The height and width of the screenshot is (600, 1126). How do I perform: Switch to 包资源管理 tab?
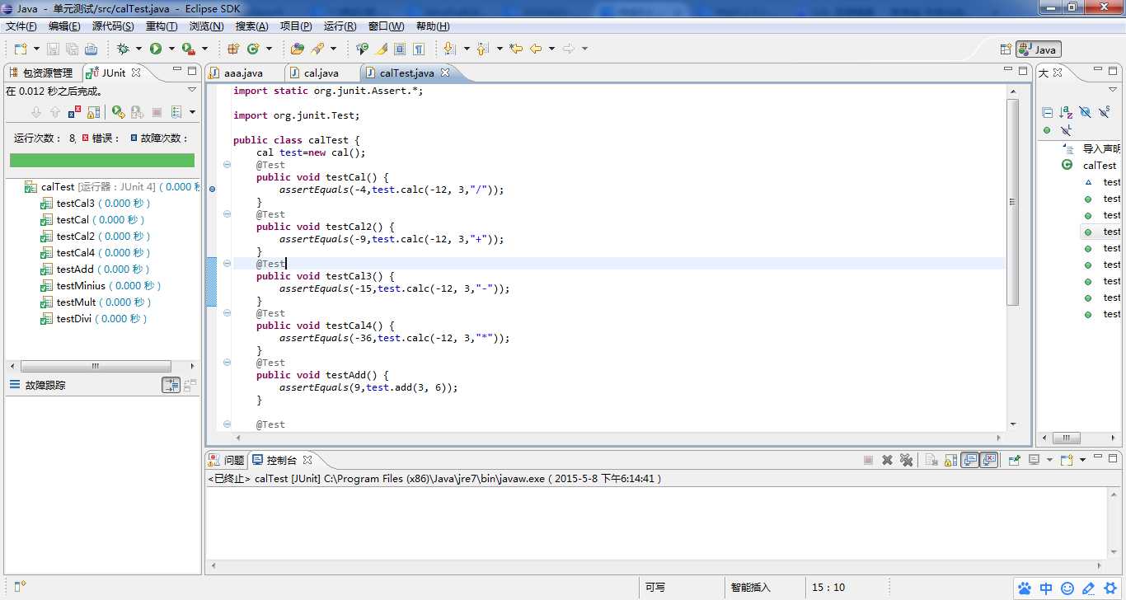[x=42, y=73]
